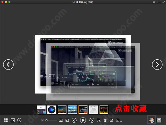The height and width of the screenshot is (125, 166).
Task: Minimize the window with yellow button
Action: click(x=6, y=2)
